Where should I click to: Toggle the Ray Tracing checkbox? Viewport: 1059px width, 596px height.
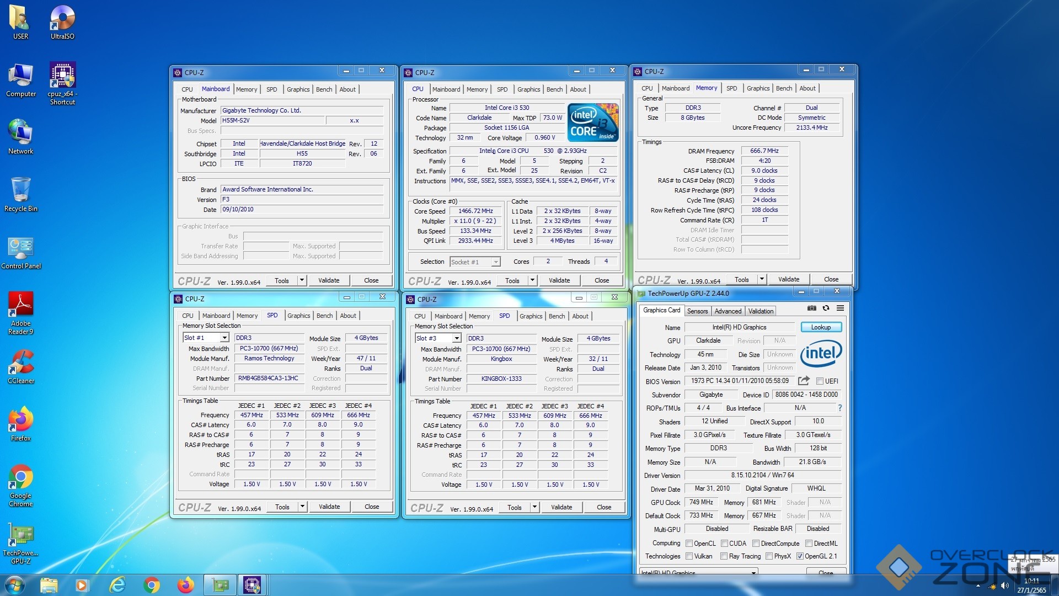pos(724,556)
